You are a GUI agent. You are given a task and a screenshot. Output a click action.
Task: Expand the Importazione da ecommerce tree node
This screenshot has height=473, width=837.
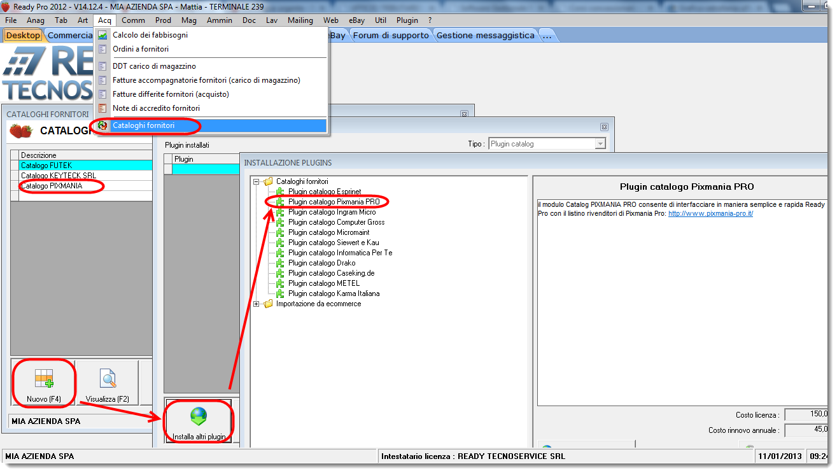click(x=257, y=304)
